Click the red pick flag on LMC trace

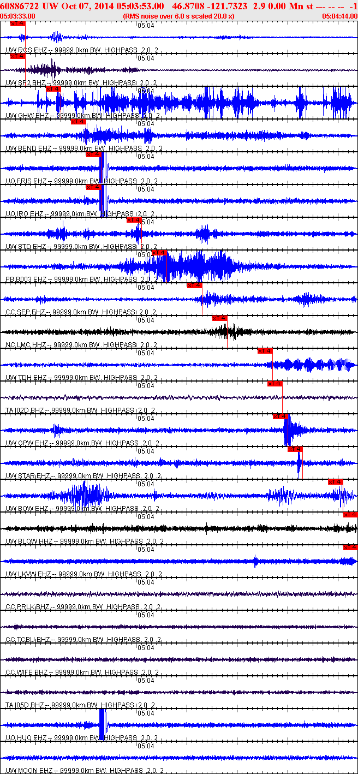[x=220, y=318]
